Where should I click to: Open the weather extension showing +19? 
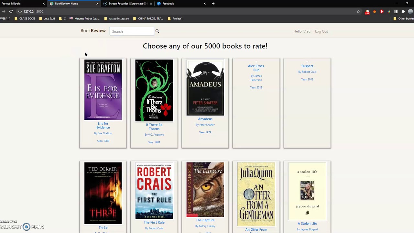367,12
